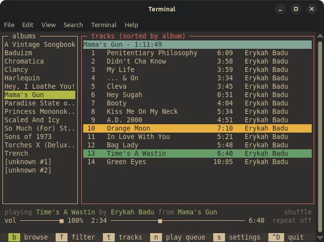
Task: Select track 6 Hey Sugah
Action: (197, 95)
